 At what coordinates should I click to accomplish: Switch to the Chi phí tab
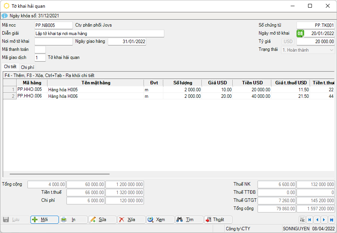[27, 67]
